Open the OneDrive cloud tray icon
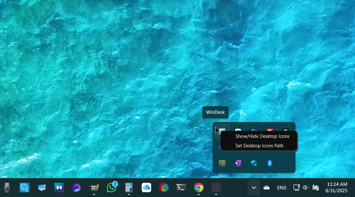 pos(267,188)
